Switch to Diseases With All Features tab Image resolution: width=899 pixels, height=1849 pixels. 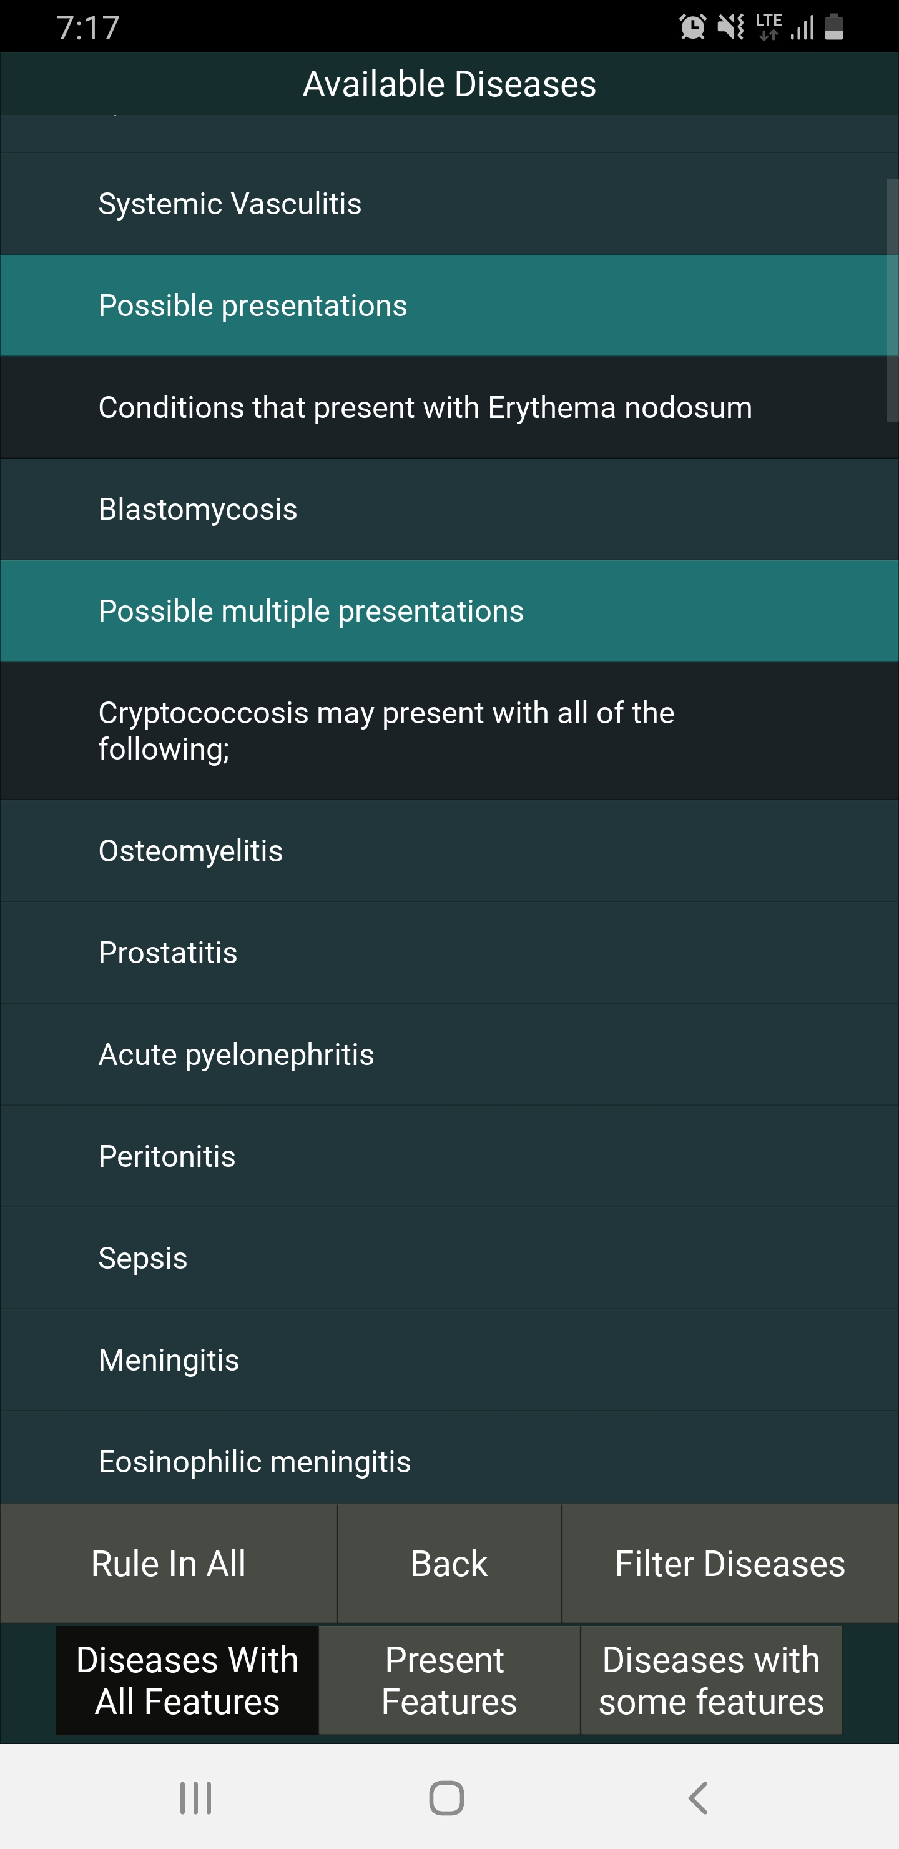(x=187, y=1680)
